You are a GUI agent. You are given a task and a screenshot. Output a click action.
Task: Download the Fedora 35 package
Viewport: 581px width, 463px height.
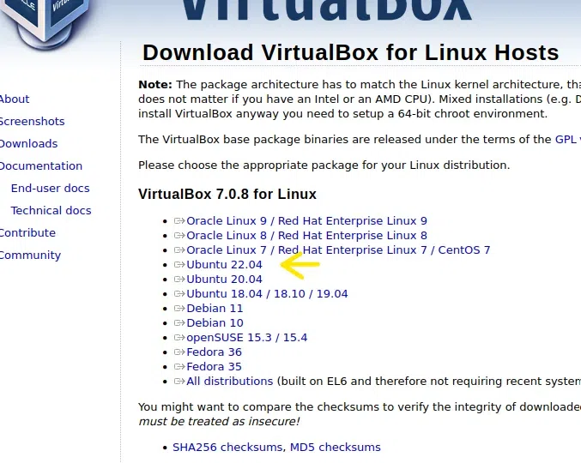[214, 367]
